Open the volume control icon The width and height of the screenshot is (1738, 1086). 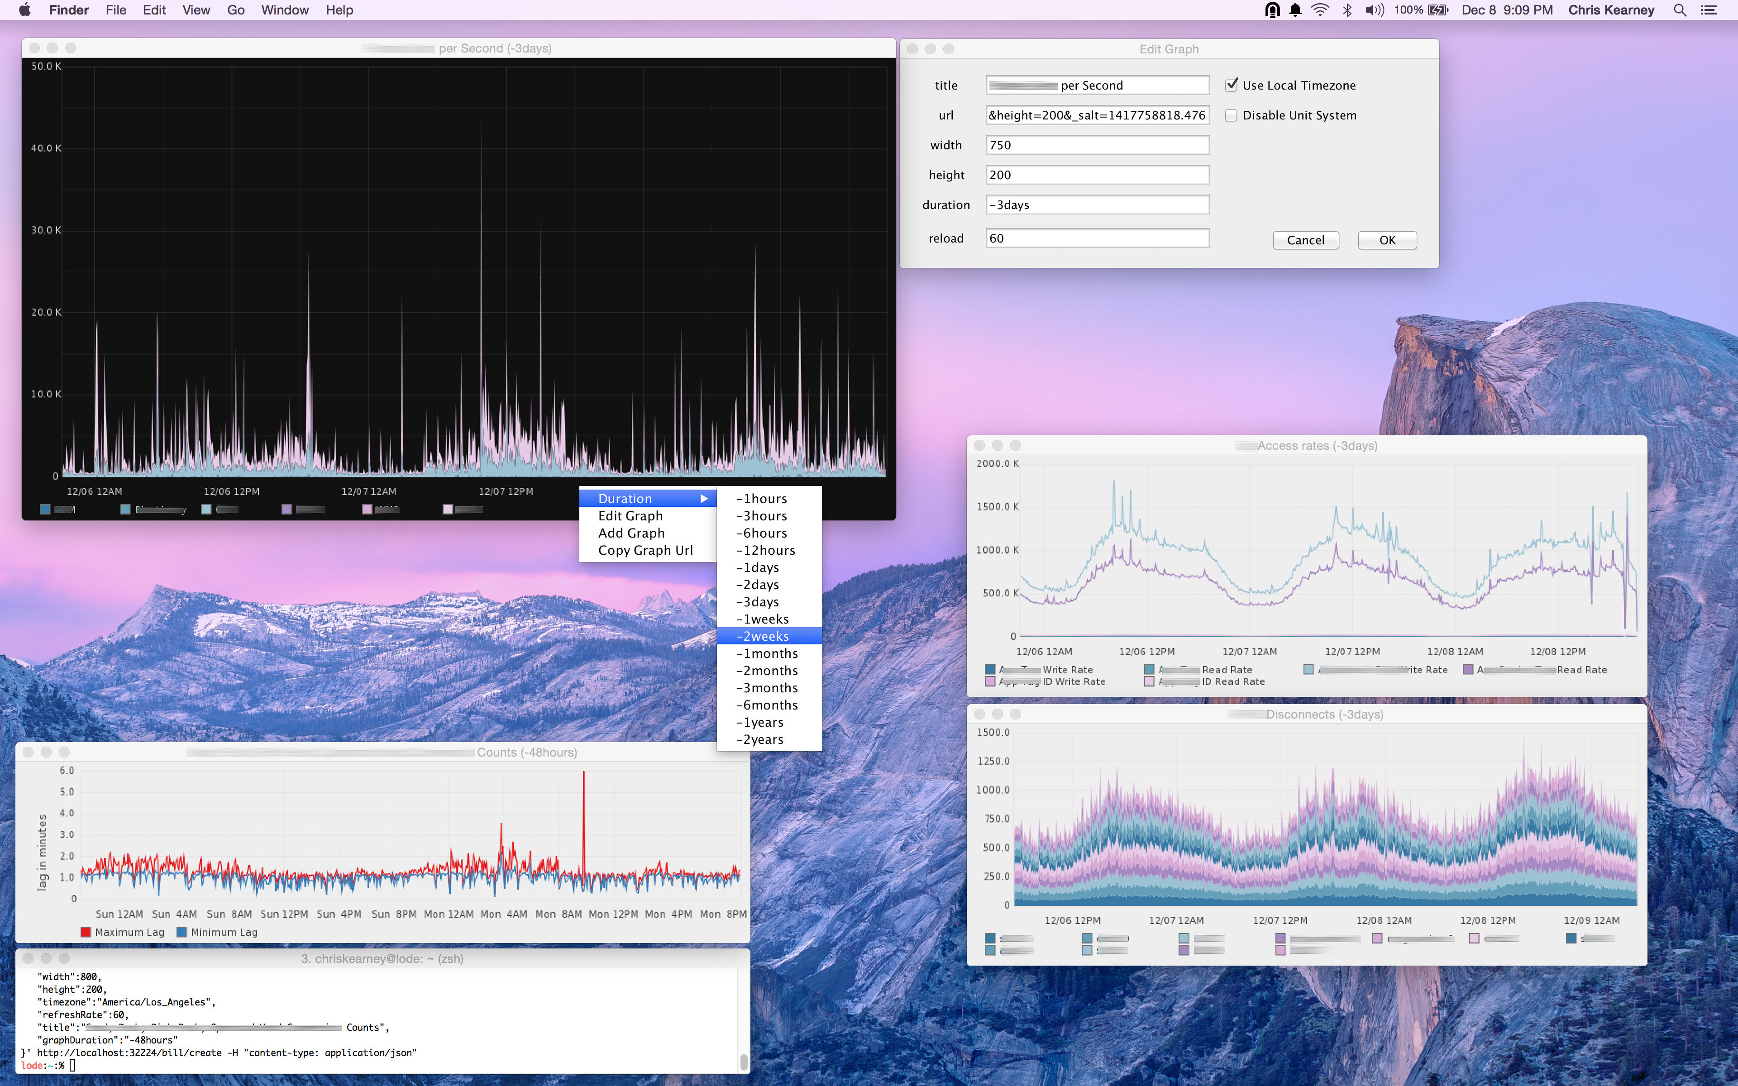point(1374,10)
